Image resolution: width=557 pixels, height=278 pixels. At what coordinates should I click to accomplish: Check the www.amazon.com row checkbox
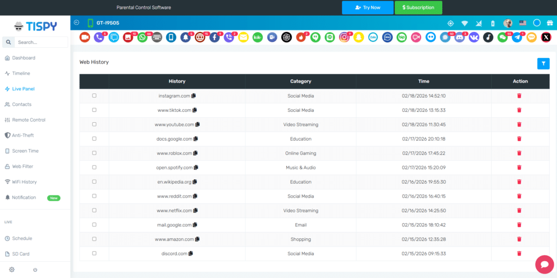pos(94,239)
